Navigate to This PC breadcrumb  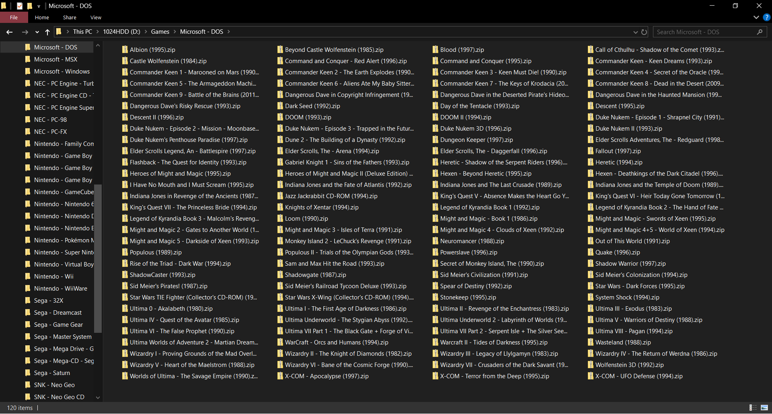82,32
